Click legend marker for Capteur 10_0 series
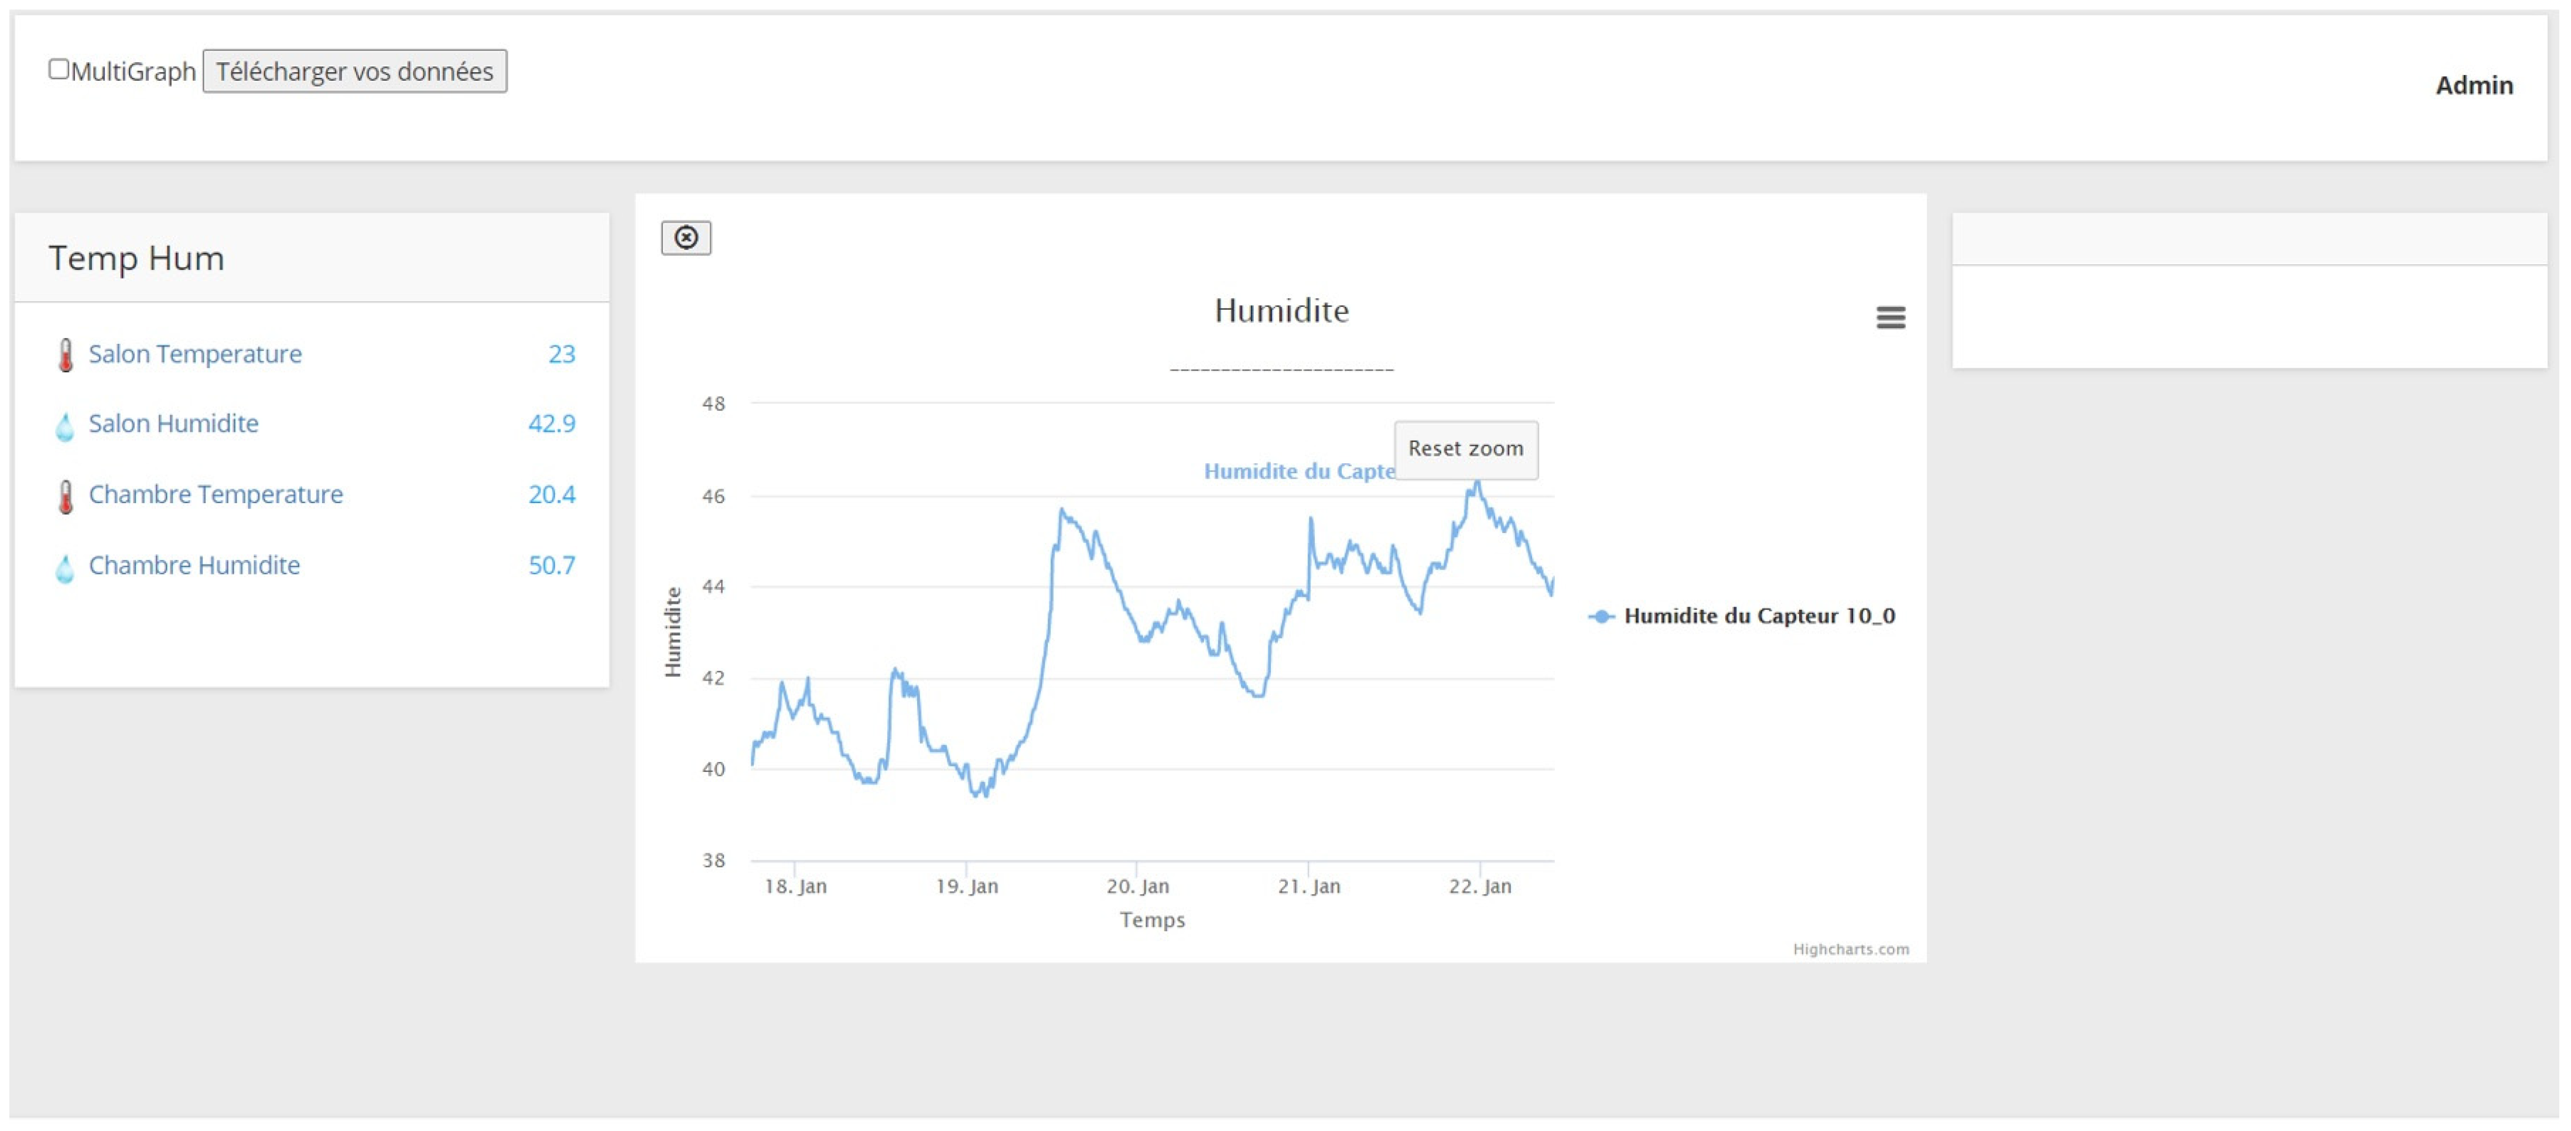This screenshot has width=2571, height=1131. coord(1601,616)
